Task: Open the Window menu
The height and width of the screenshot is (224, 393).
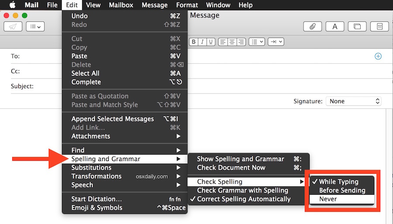Action: (218, 5)
